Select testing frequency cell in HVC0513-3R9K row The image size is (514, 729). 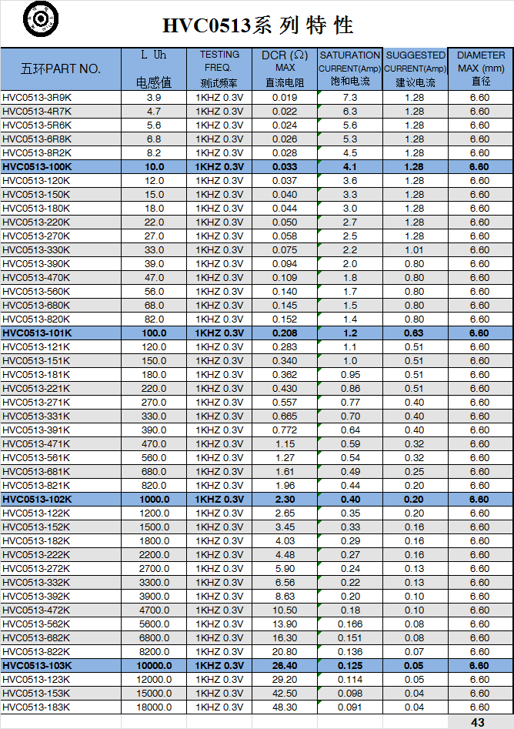click(219, 98)
